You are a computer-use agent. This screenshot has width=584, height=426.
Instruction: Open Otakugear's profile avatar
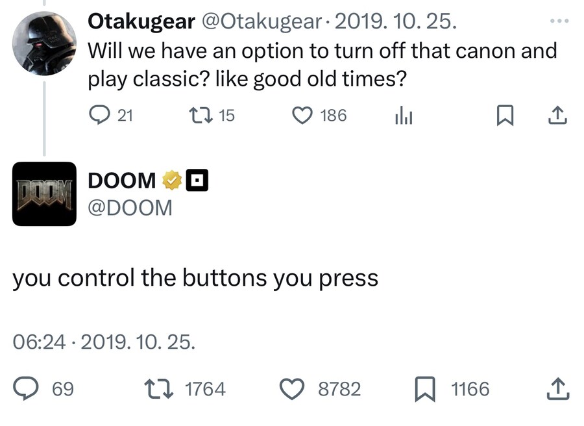click(x=44, y=44)
